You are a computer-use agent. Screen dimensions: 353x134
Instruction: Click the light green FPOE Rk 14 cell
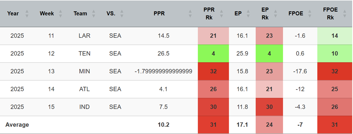(x=335, y=36)
